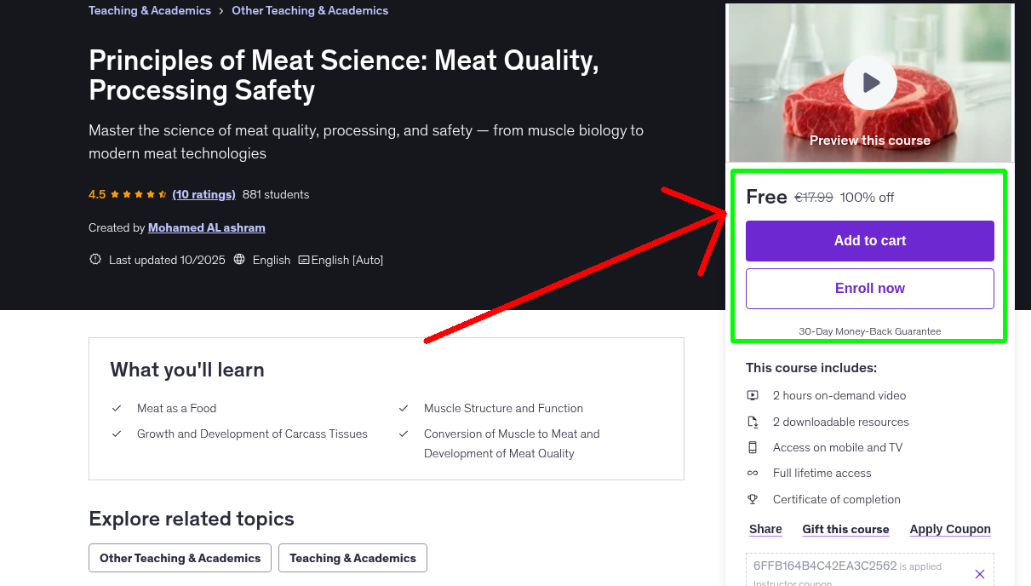Click the mobile and TV access icon

tap(753, 447)
